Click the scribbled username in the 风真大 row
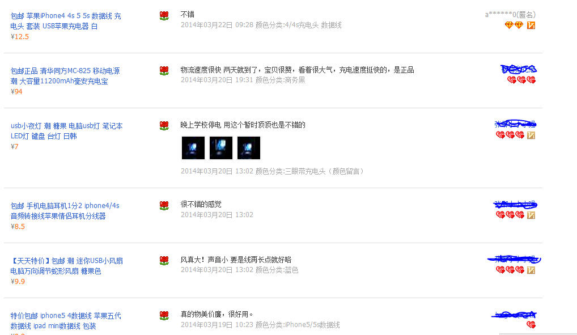 tap(514, 259)
